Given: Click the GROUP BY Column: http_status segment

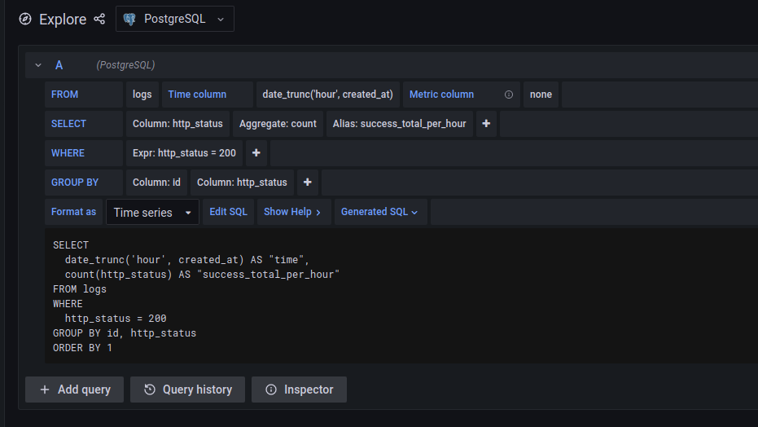Looking at the screenshot, I should click(x=242, y=183).
